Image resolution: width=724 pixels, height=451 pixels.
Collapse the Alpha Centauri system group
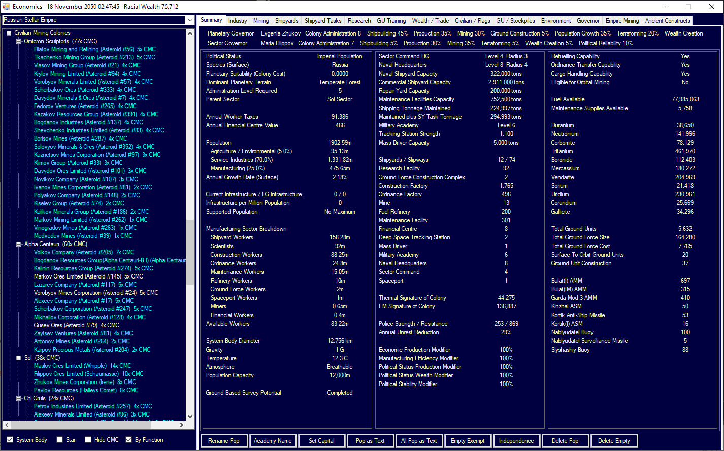(x=19, y=244)
